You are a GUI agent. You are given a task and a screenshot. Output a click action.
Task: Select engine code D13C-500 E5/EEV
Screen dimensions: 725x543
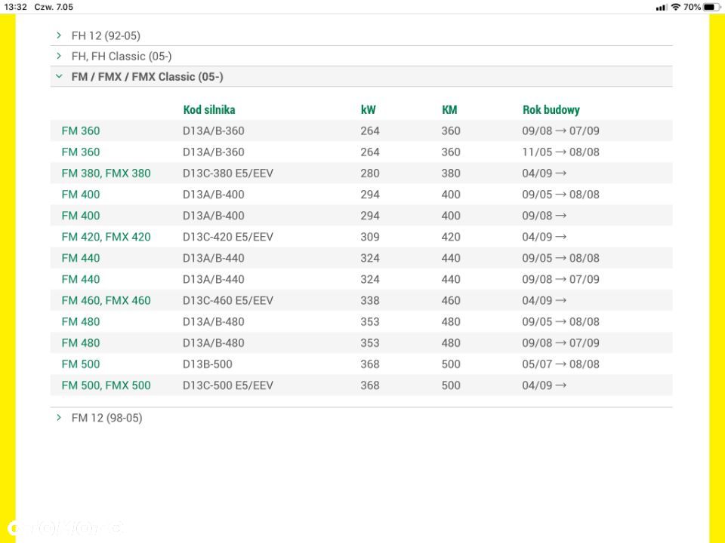[228, 385]
